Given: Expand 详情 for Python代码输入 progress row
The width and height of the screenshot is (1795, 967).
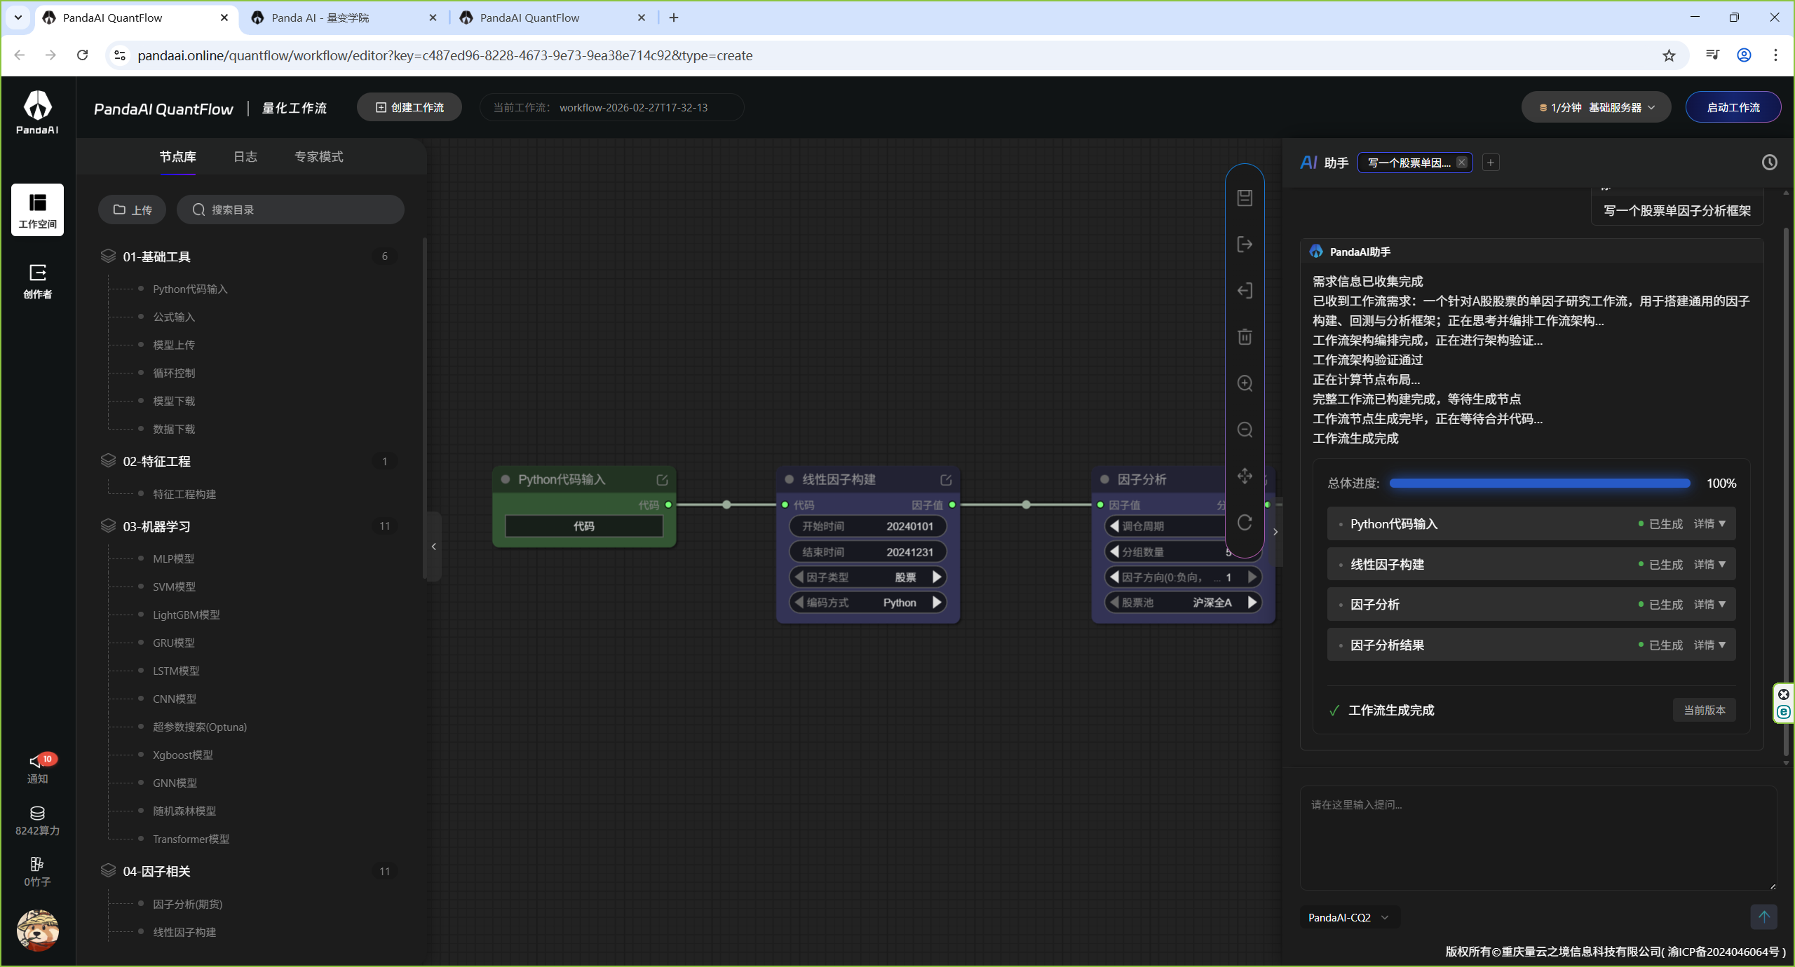Looking at the screenshot, I should click(1709, 523).
